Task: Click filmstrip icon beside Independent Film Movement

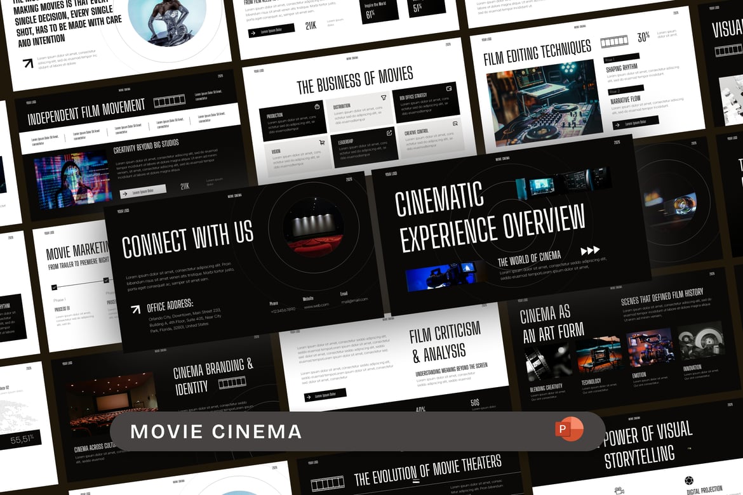Action: tap(169, 100)
